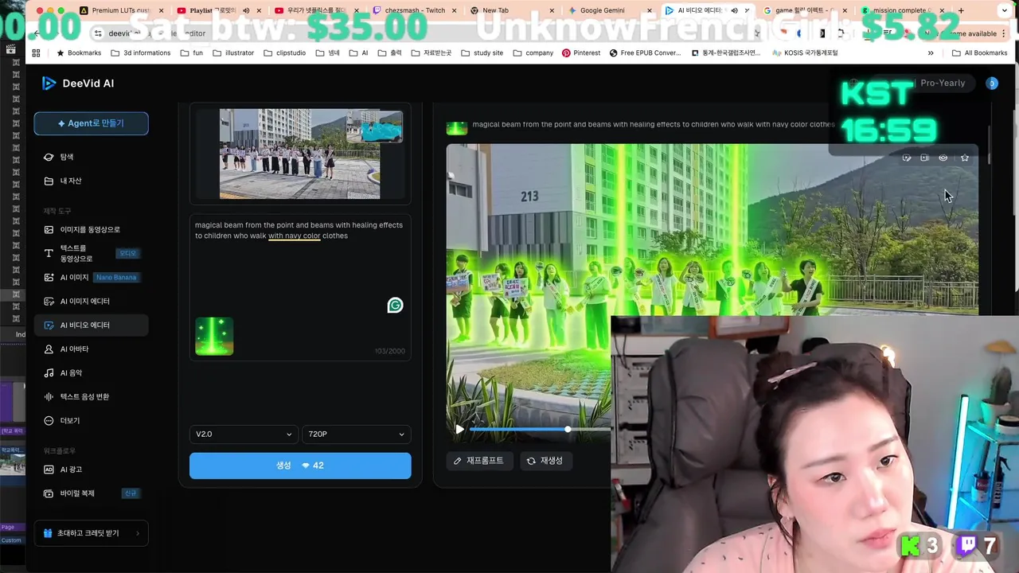Click the 생성 42 generate button
Viewport: 1019px width, 573px height.
[x=300, y=466]
